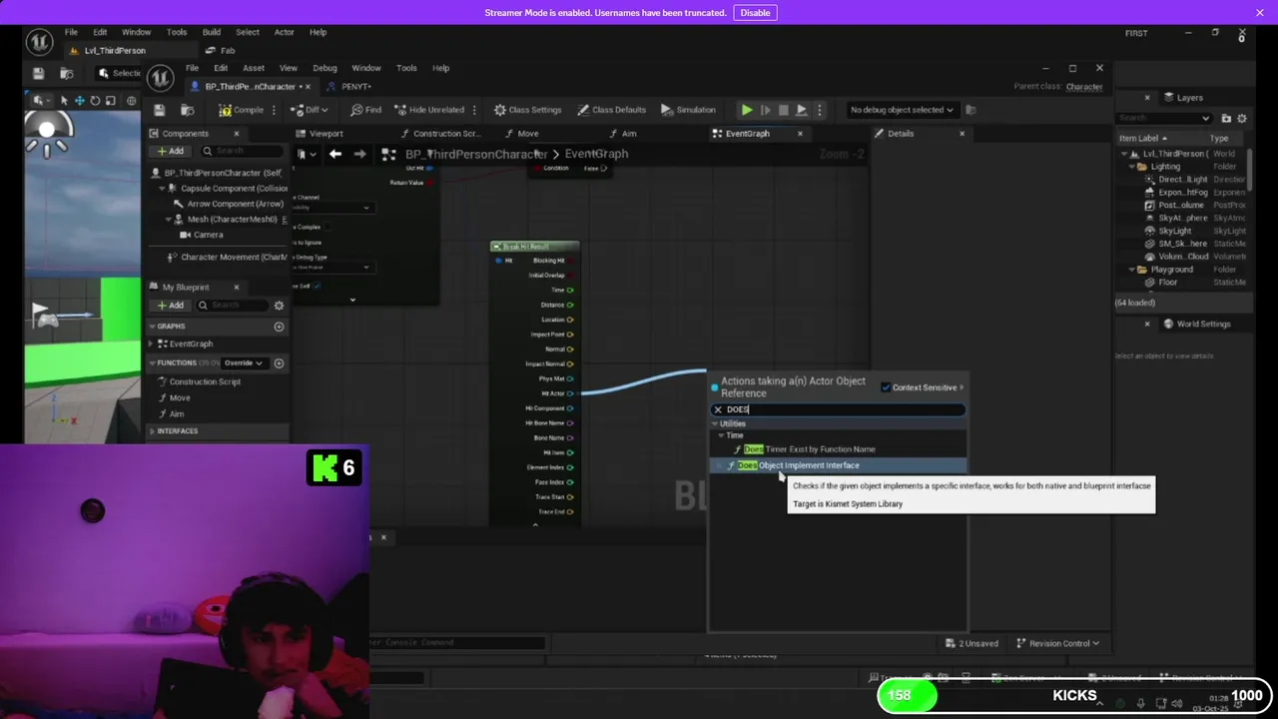Clear the DOES search text
1278x719 pixels.
(718, 409)
